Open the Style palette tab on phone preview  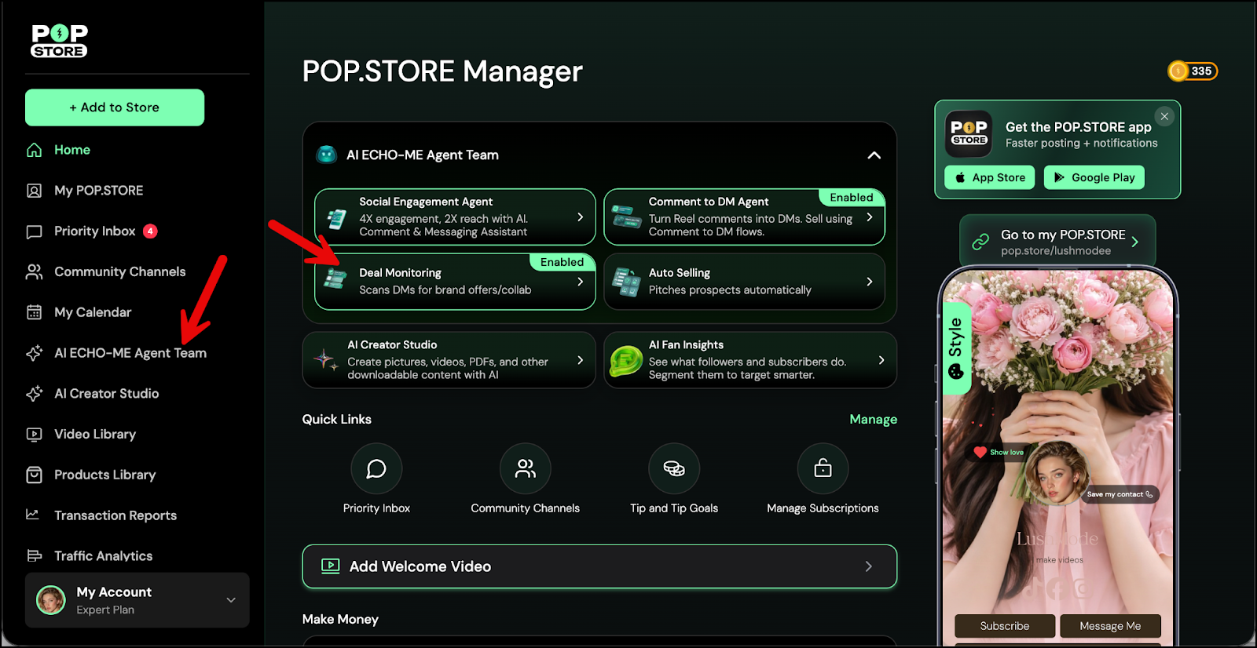point(956,348)
